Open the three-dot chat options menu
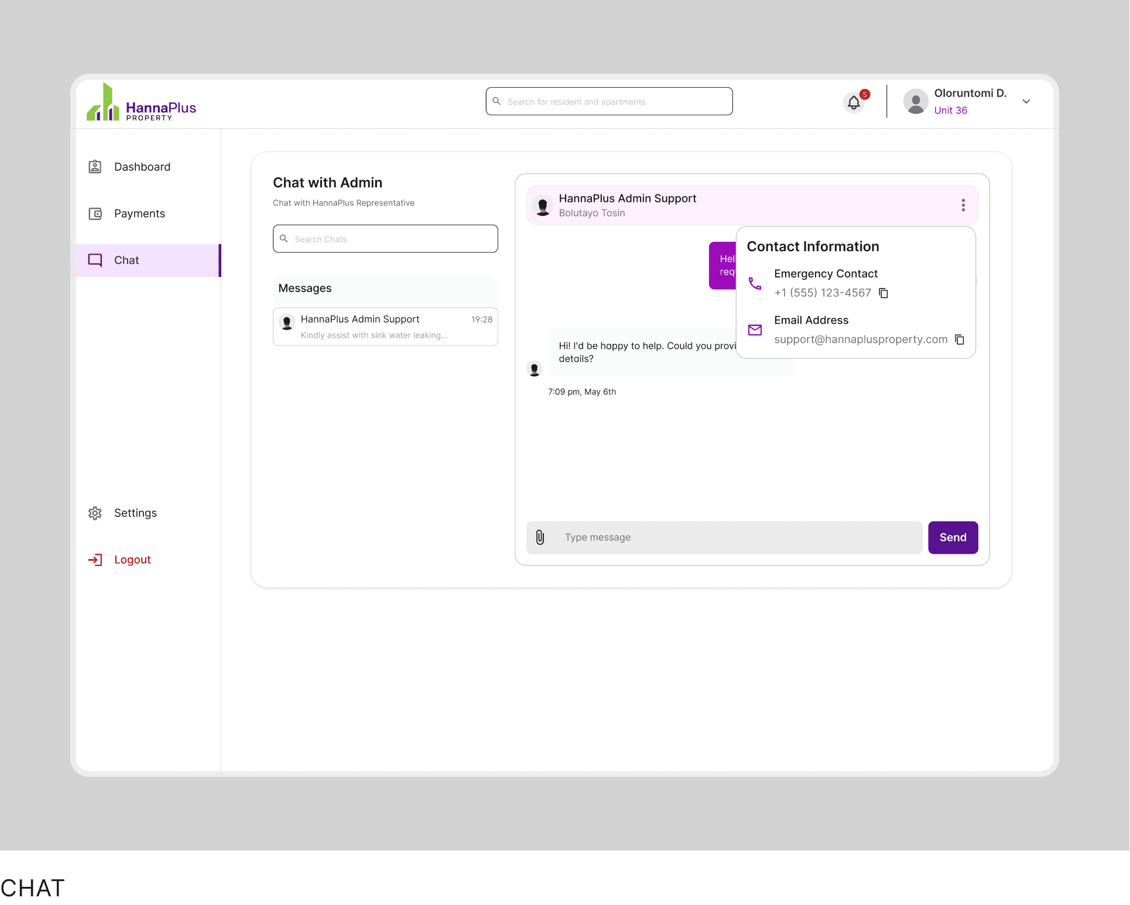 (x=963, y=205)
